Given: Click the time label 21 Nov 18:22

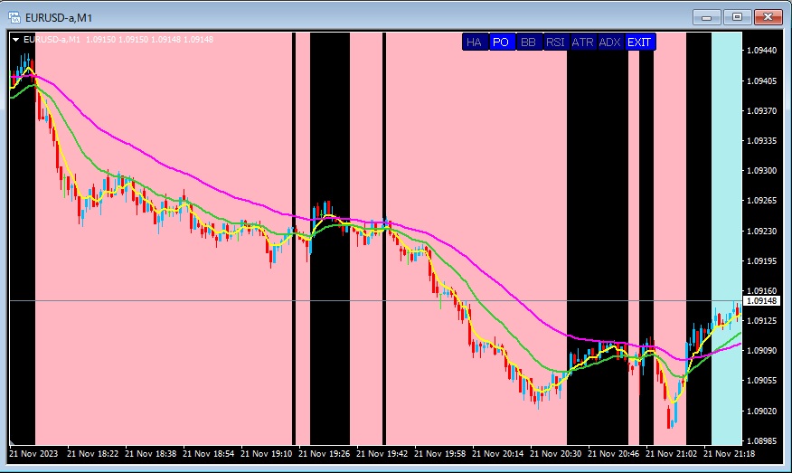Looking at the screenshot, I should [92, 453].
